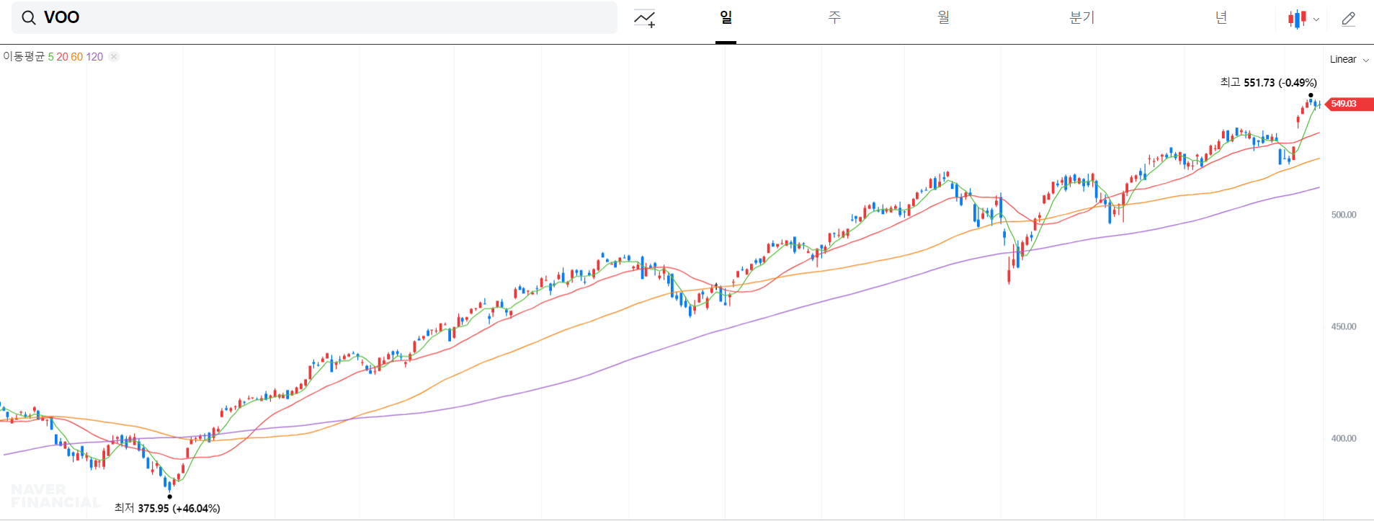Screen dimensions: 1374x521
Task: Select the 120-day moving average value
Action: (x=94, y=56)
